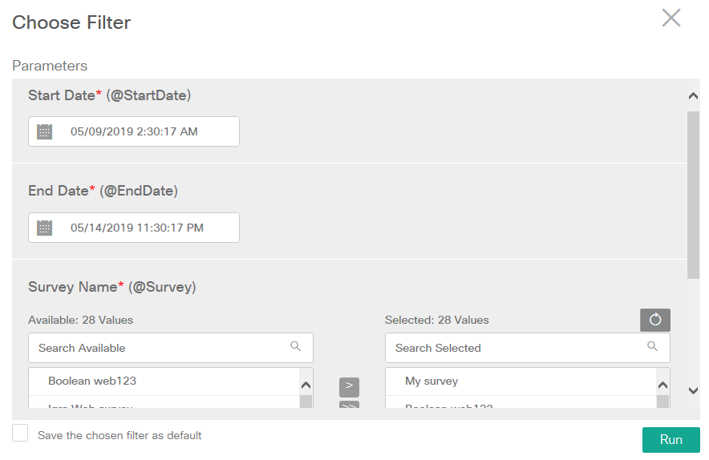
Task: Open the End Date calendar icon
Action: coord(45,228)
